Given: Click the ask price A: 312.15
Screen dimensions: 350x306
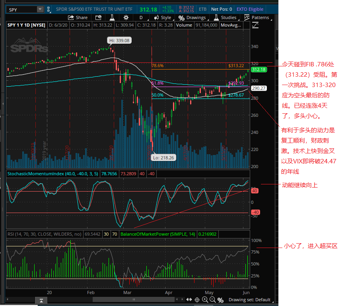Looking at the screenshot, I should [x=187, y=11].
